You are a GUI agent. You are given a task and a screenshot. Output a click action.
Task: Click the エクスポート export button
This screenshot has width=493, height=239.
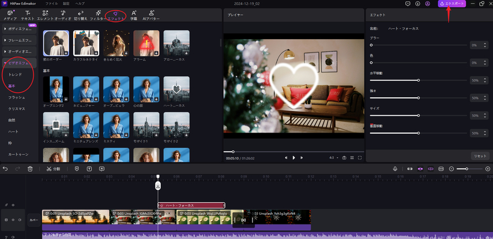point(452,3)
